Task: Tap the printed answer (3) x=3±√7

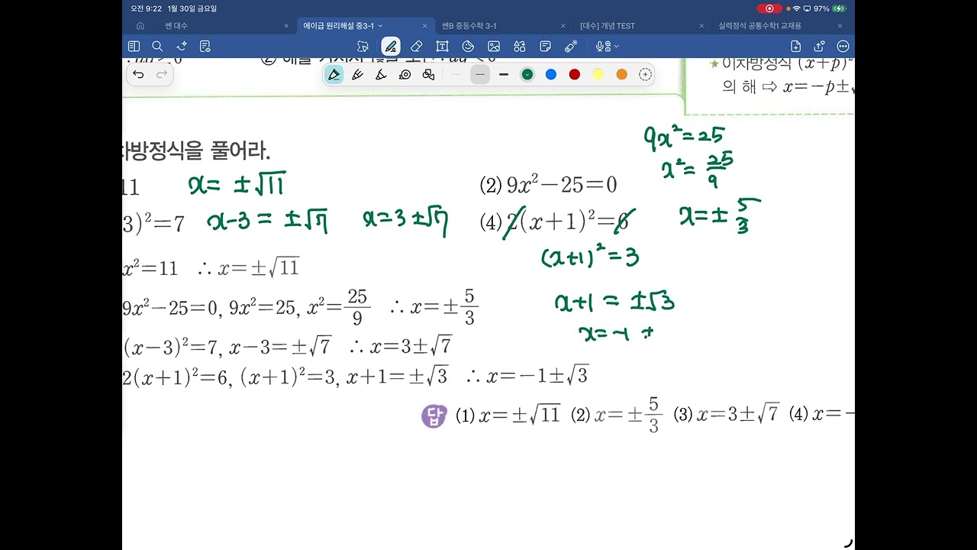Action: tap(726, 415)
